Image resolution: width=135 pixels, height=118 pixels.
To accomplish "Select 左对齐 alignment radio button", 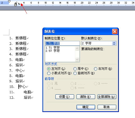I will pyautogui.click(x=49, y=69).
